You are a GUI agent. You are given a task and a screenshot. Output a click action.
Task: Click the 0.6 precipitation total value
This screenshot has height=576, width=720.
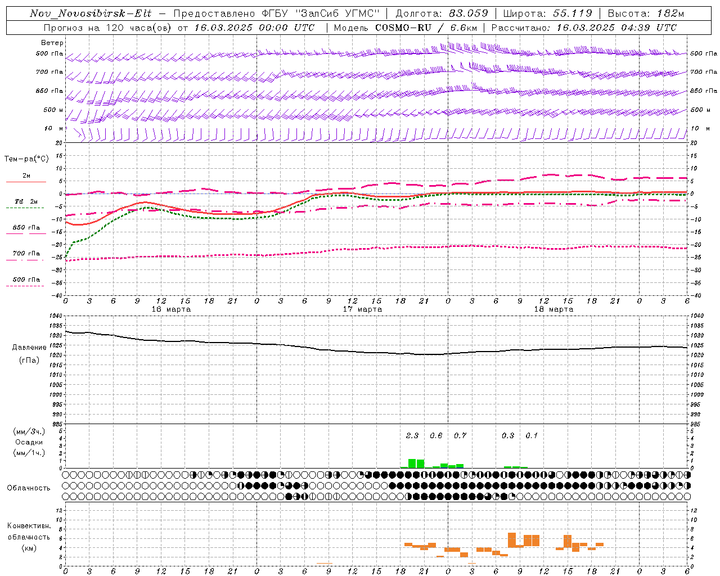point(436,436)
